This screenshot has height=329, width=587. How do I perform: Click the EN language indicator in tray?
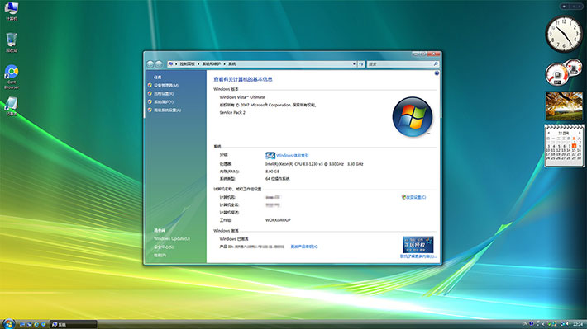point(524,324)
